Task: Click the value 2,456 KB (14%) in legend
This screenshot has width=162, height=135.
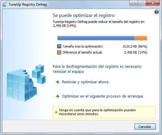Action: coord(135,52)
